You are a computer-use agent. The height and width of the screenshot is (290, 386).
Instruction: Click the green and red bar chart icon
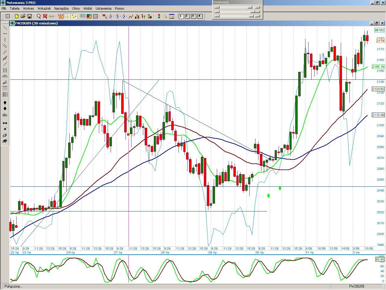137,16
